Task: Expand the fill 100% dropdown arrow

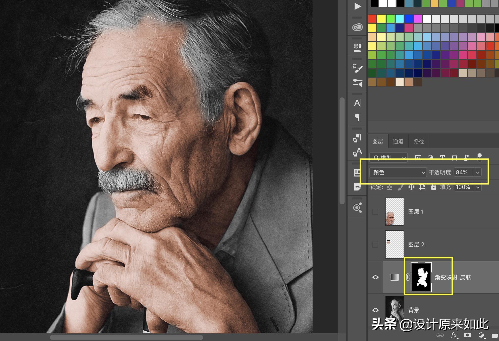Action: tap(478, 187)
